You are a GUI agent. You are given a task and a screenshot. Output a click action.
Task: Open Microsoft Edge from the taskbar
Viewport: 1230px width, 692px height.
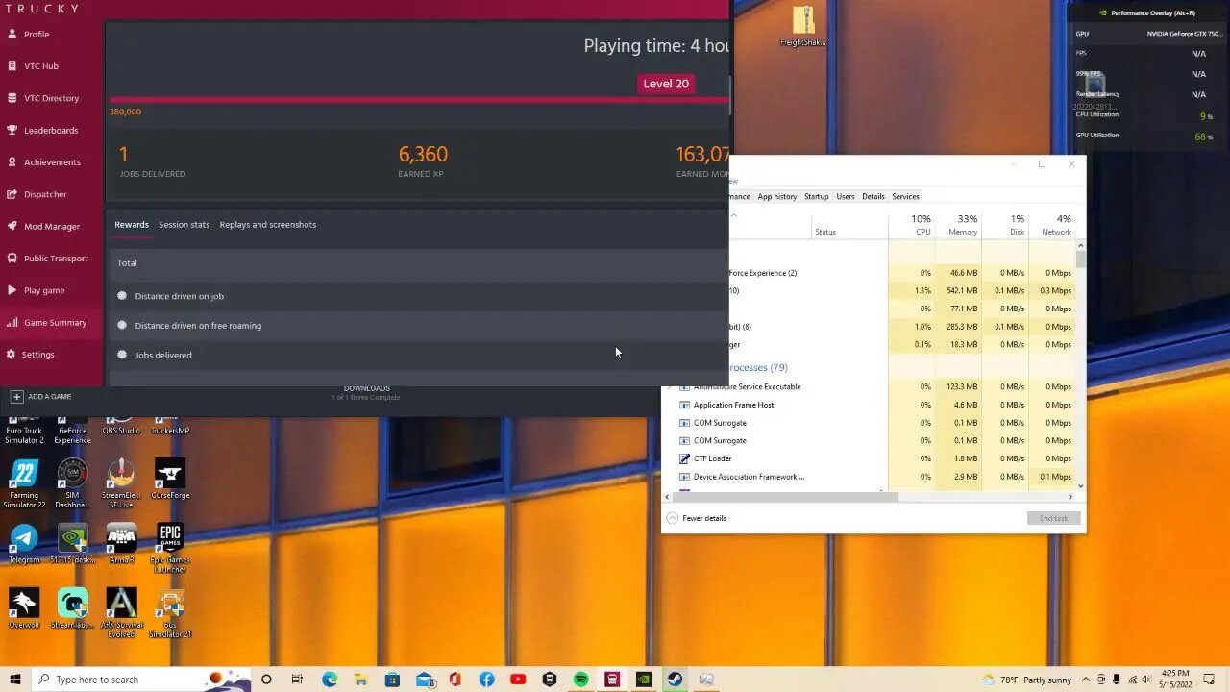click(x=330, y=680)
